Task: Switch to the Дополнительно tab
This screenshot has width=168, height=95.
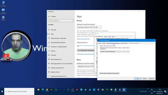Action: [124, 43]
